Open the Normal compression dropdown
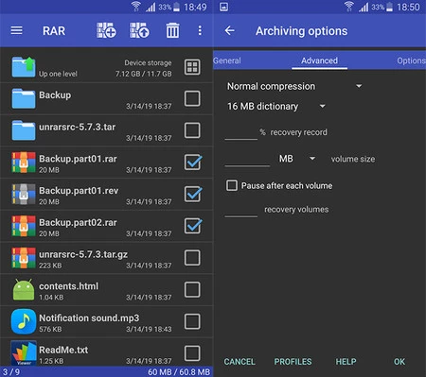Screen dimensions: 426x377 294,86
